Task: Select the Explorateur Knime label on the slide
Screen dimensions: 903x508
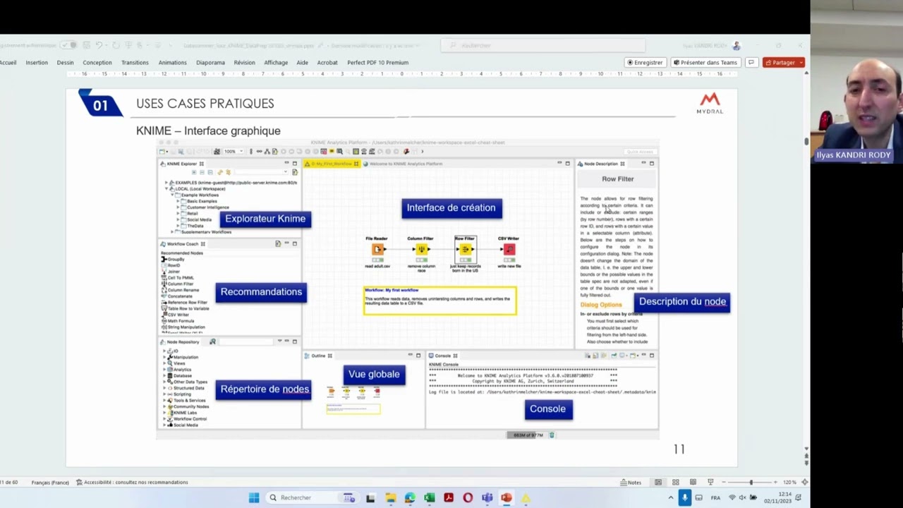Action: click(x=265, y=219)
